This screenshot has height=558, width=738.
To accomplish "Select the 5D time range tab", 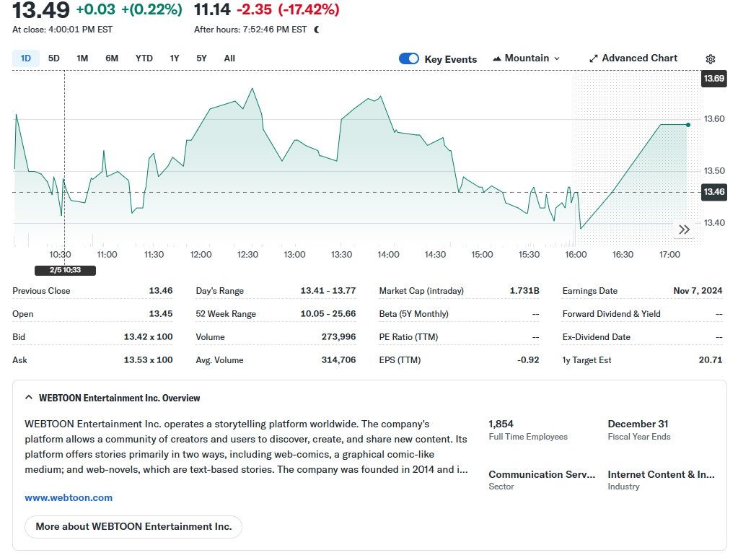I will (53, 58).
